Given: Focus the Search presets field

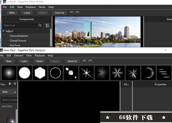Looking at the screenshot, I should pos(9,100).
